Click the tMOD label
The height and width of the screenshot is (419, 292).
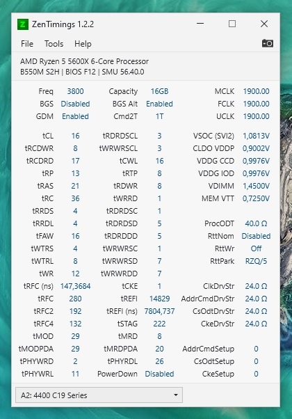pyautogui.click(x=43, y=336)
